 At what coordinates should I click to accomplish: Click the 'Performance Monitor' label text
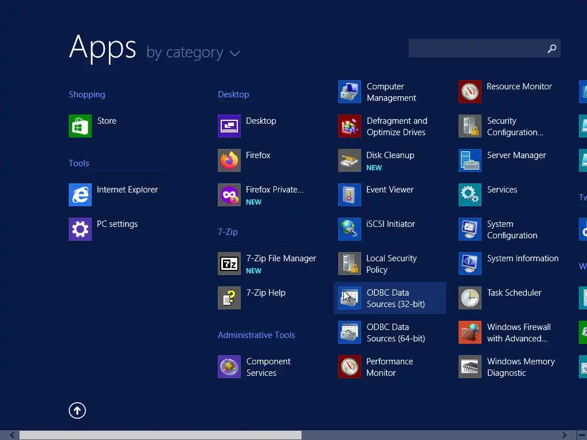pos(389,367)
